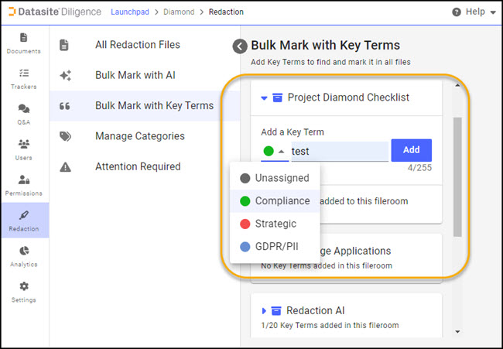
Task: Open Permissions in the sidebar
Action: 24,185
